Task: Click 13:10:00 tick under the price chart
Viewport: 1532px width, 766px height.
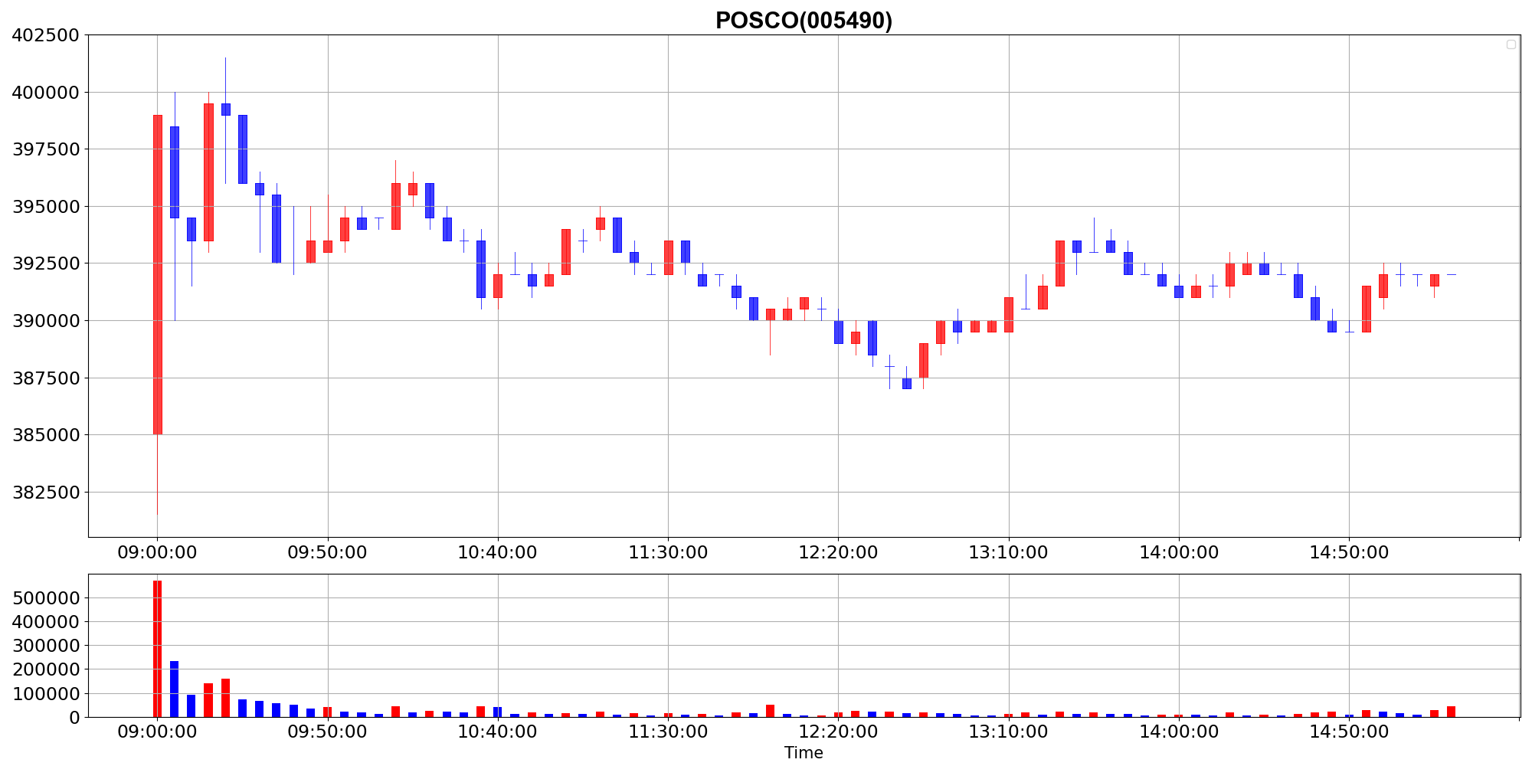Action: click(1008, 552)
